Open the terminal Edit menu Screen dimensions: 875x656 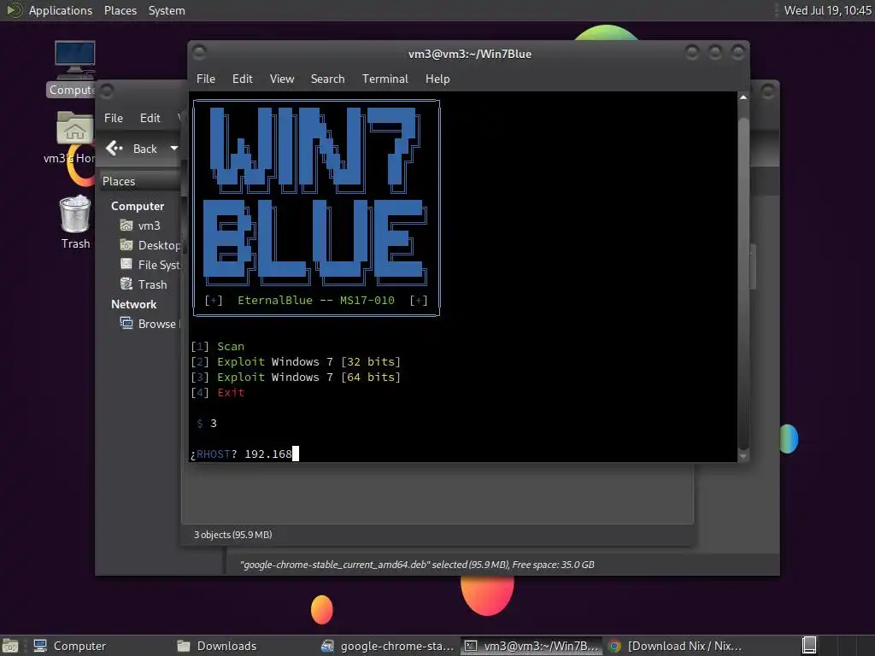tap(242, 79)
